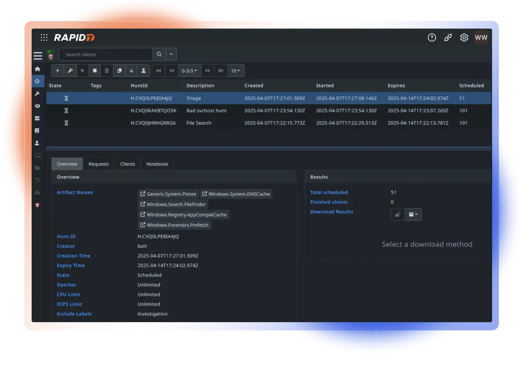Toggle the unlock icon next to Download Results
The width and height of the screenshot is (520, 368).
(397, 214)
